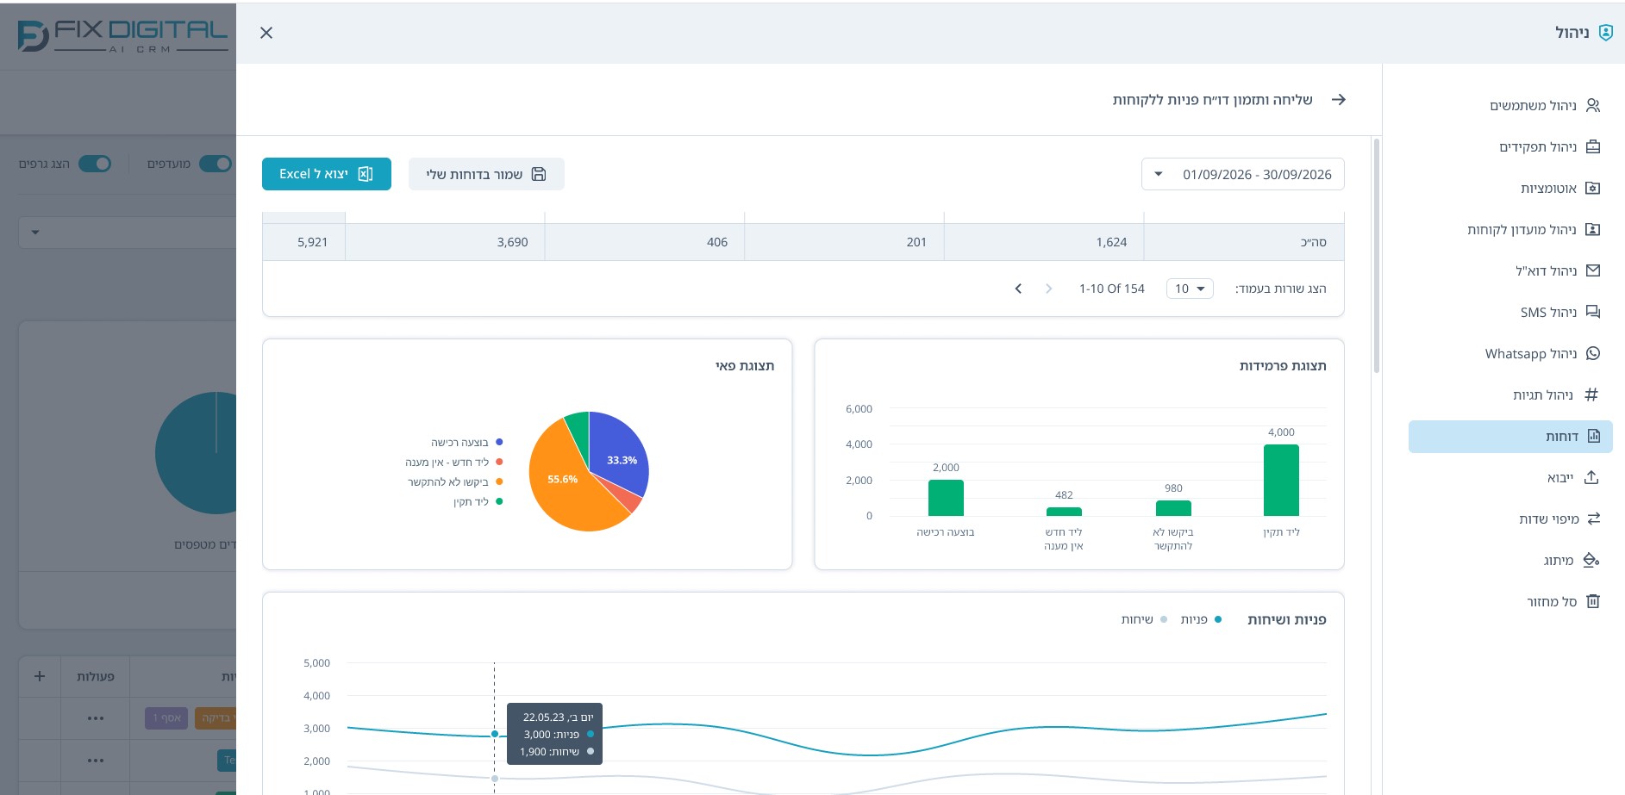Screen dimensions: 1625x795
Task: Click plus icon in background table header
Action: coord(40,676)
